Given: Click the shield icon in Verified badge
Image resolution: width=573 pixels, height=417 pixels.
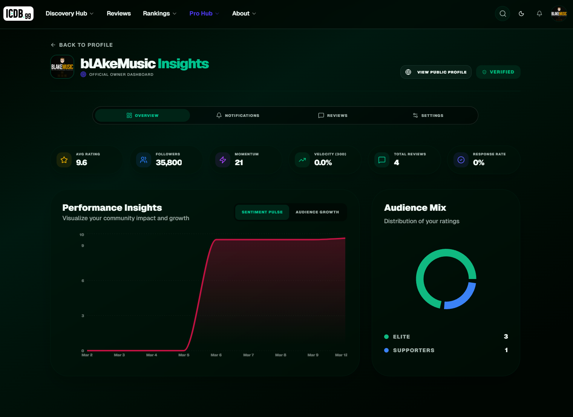Looking at the screenshot, I should pyautogui.click(x=484, y=72).
